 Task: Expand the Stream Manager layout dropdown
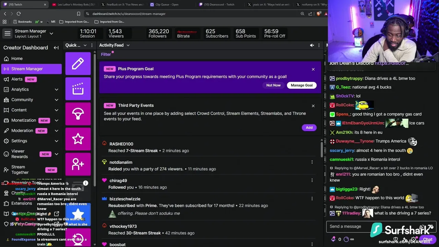51,34
